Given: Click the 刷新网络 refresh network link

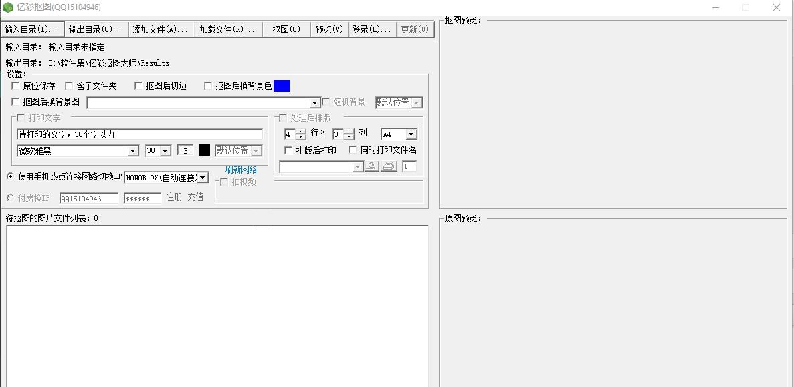Looking at the screenshot, I should [241, 169].
